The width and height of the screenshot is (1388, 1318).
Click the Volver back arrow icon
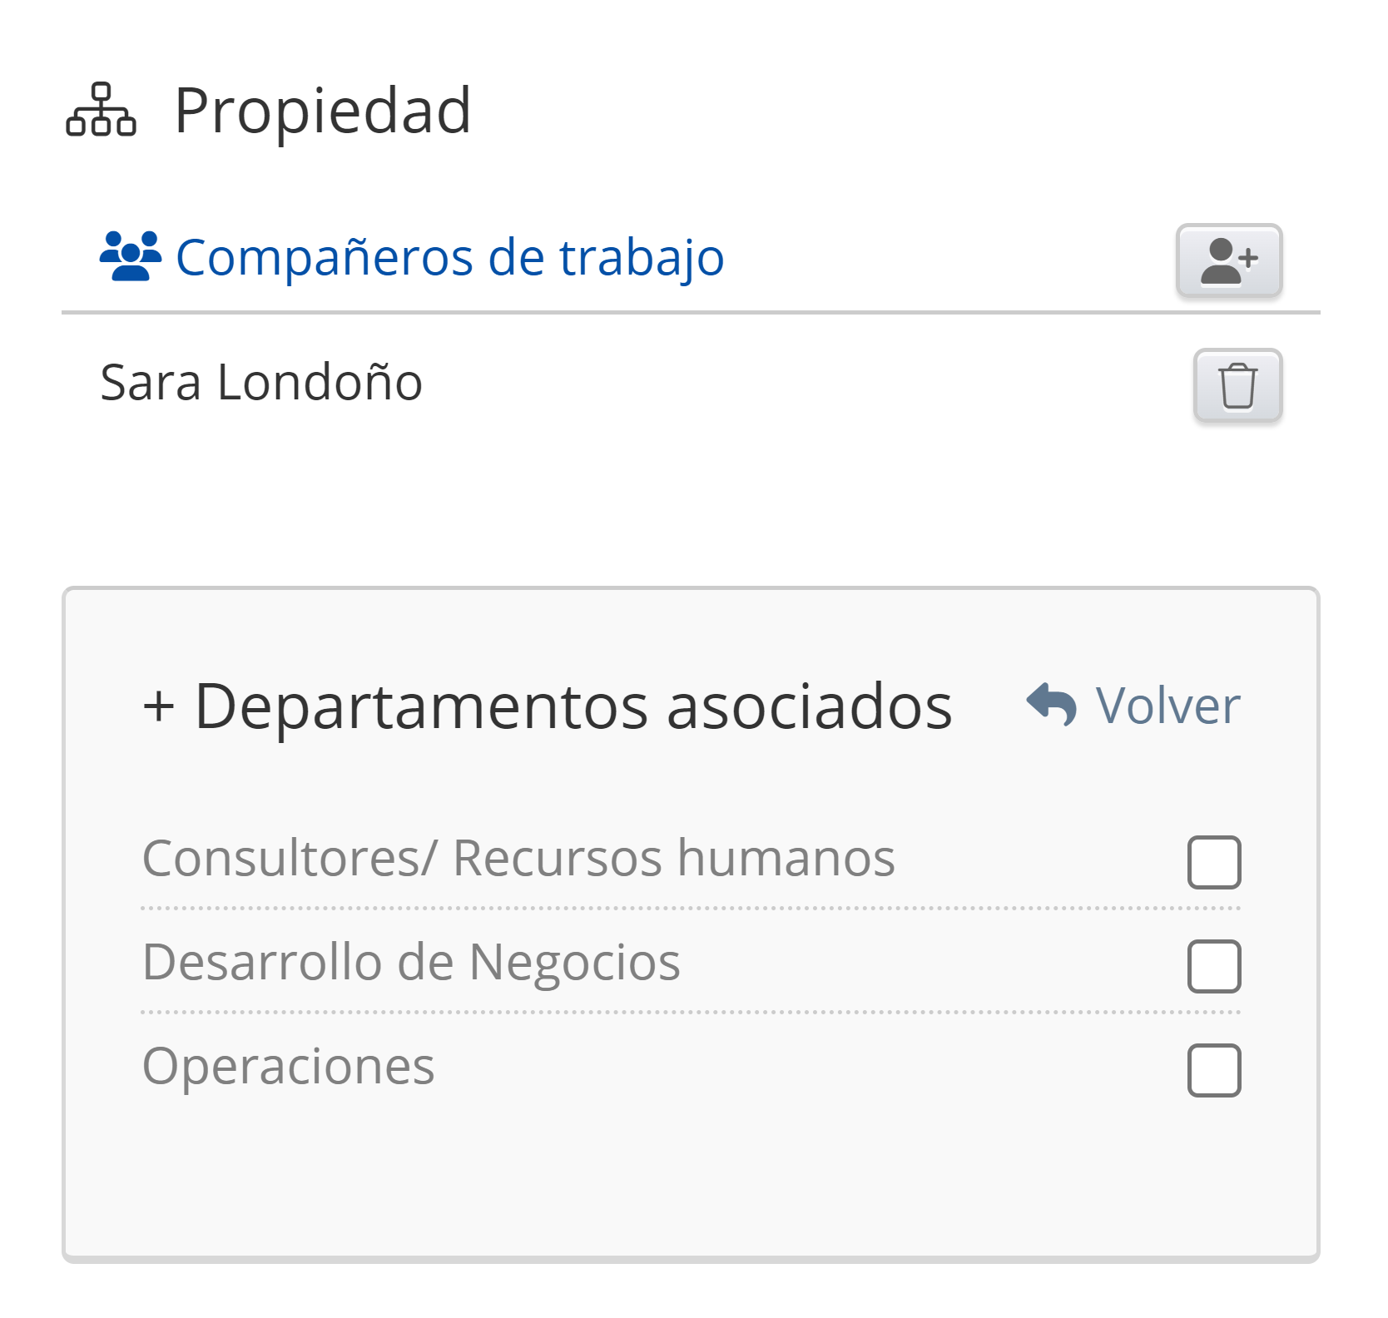(x=1052, y=705)
